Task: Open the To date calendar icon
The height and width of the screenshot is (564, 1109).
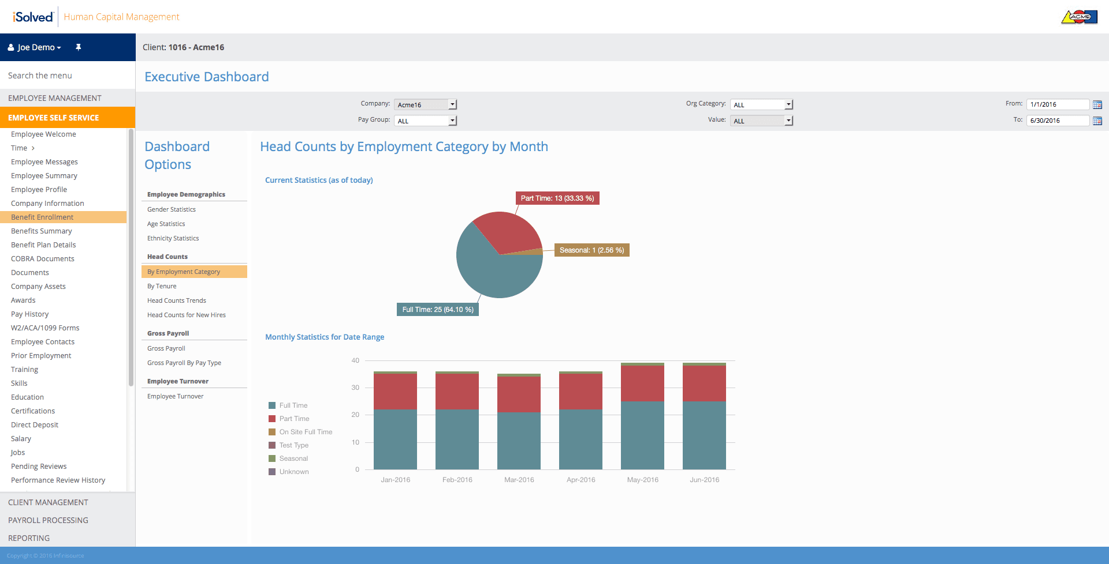Action: pos(1097,121)
